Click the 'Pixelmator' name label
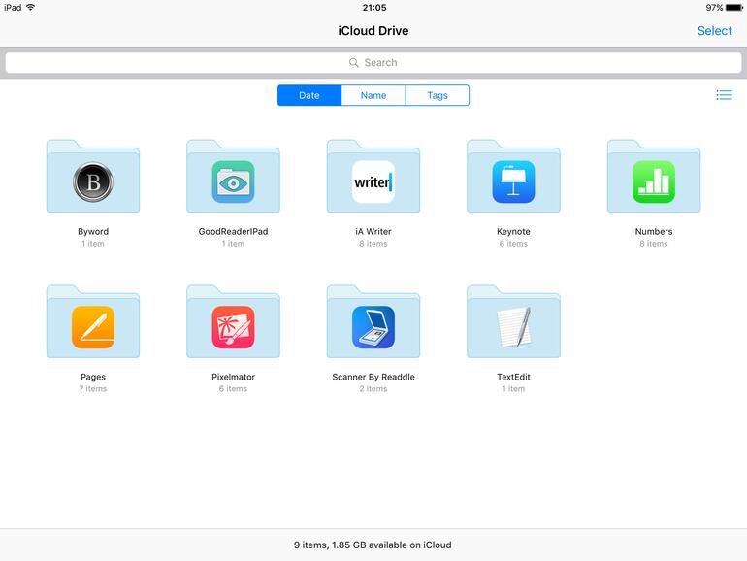The width and height of the screenshot is (747, 561). click(x=233, y=377)
